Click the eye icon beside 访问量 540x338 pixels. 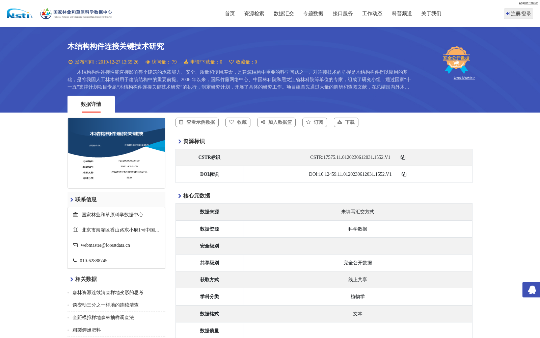coord(148,62)
